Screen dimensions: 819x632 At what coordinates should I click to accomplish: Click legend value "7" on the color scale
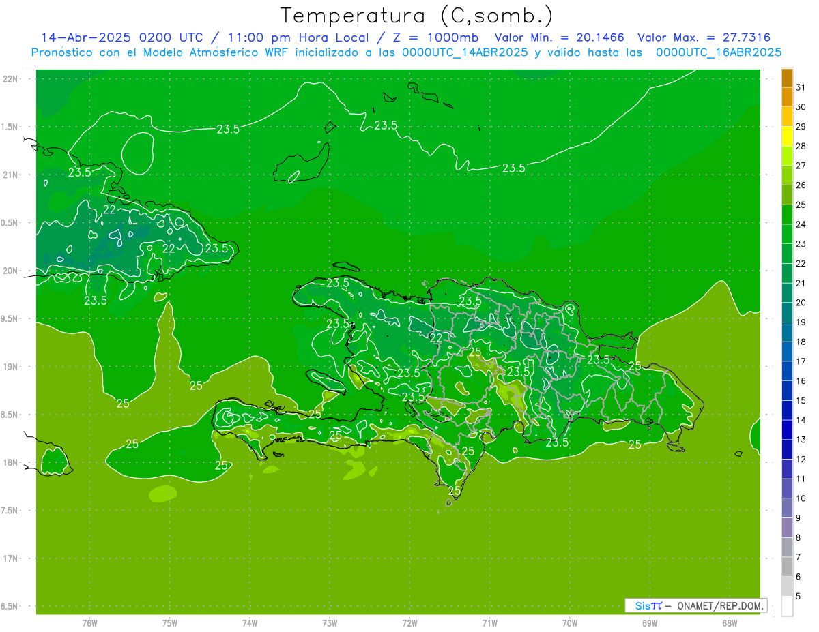(799, 558)
